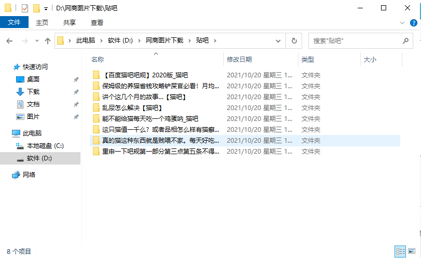Click folder icon of 能不能给猫每天吃一个鸡蛋呐_猫吧

(x=96, y=119)
